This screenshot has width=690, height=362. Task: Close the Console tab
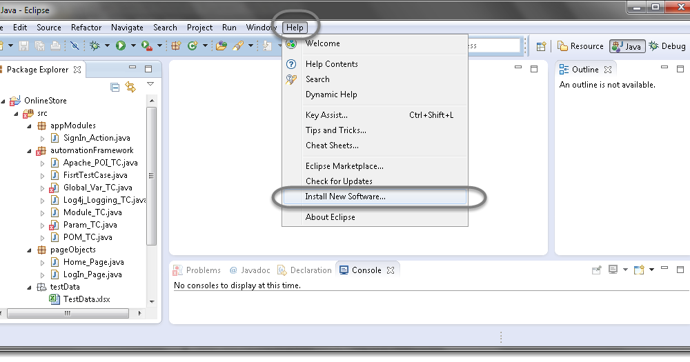point(391,270)
